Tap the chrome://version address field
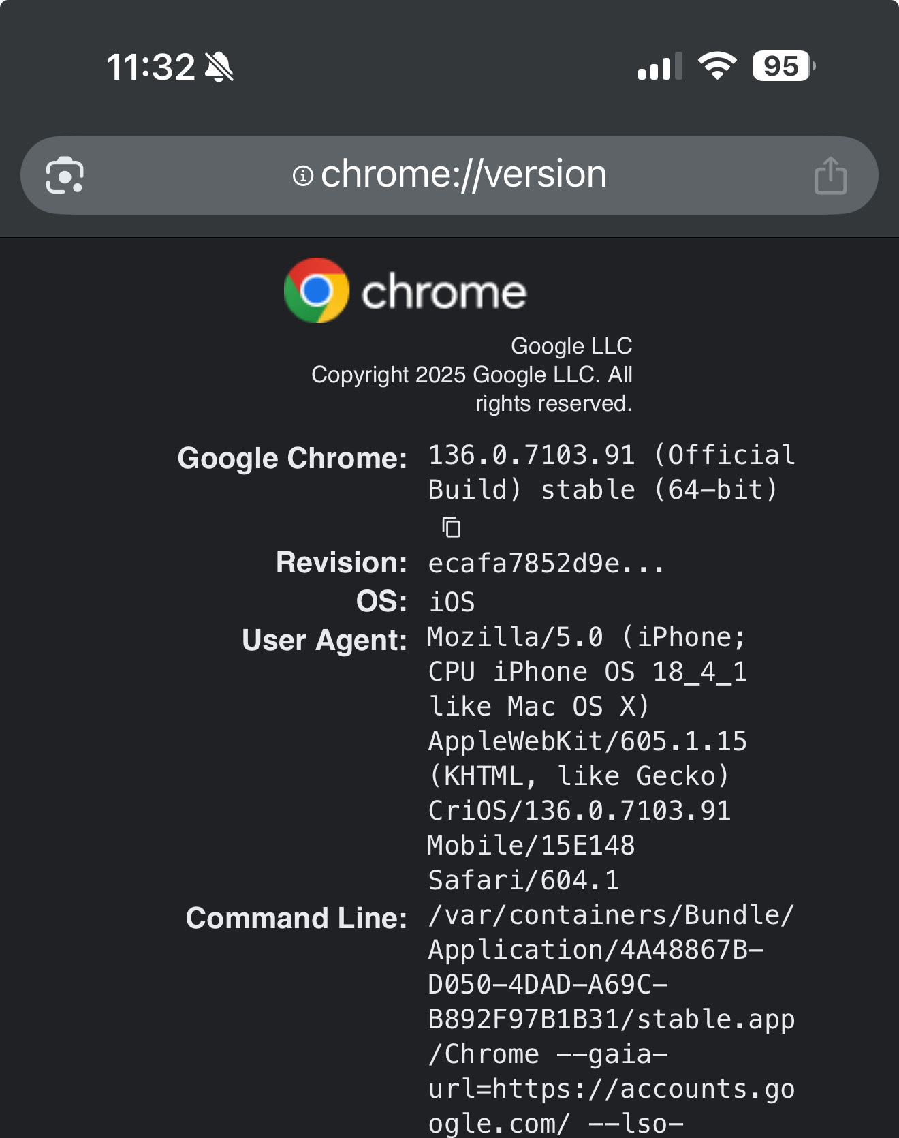The height and width of the screenshot is (1138, 899). pyautogui.click(x=463, y=174)
